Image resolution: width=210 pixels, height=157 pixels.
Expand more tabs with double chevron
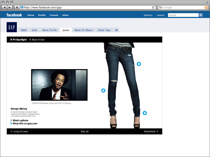click(116, 30)
